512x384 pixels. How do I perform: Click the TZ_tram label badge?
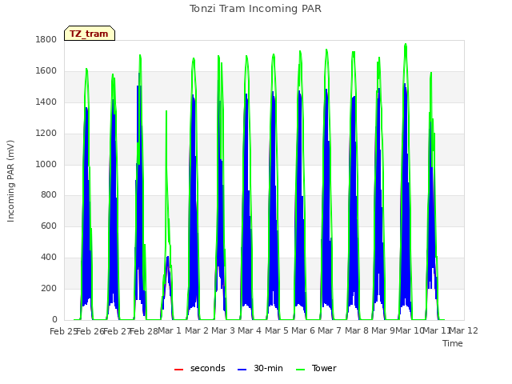(x=89, y=34)
